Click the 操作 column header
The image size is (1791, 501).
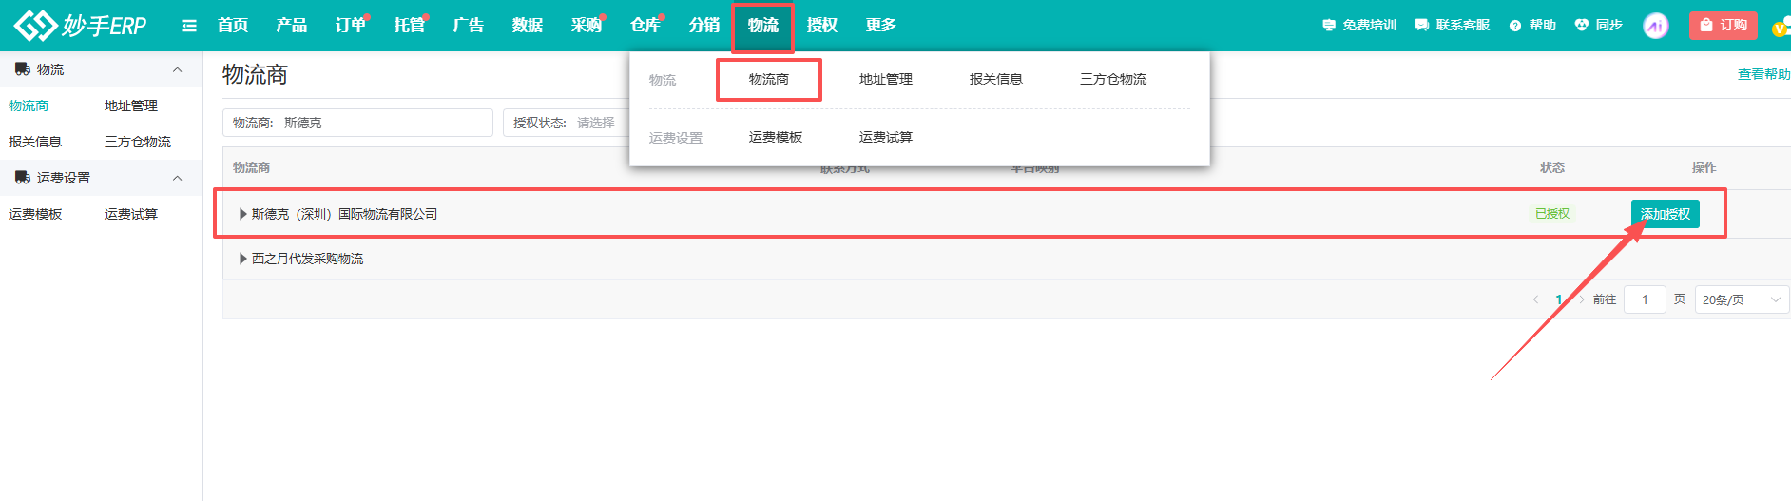tap(1704, 167)
